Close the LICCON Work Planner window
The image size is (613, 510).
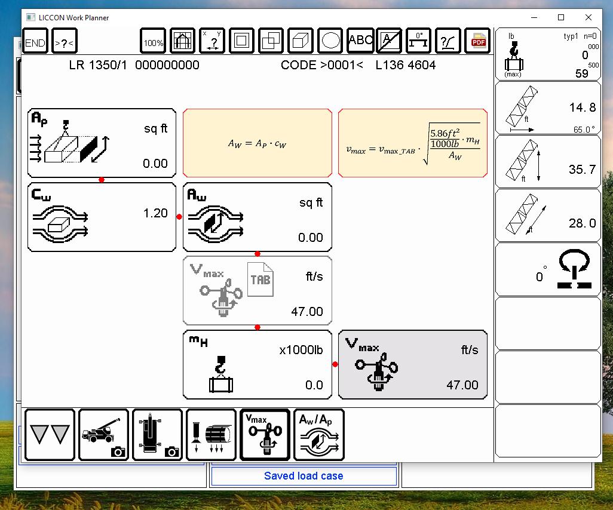click(x=589, y=17)
